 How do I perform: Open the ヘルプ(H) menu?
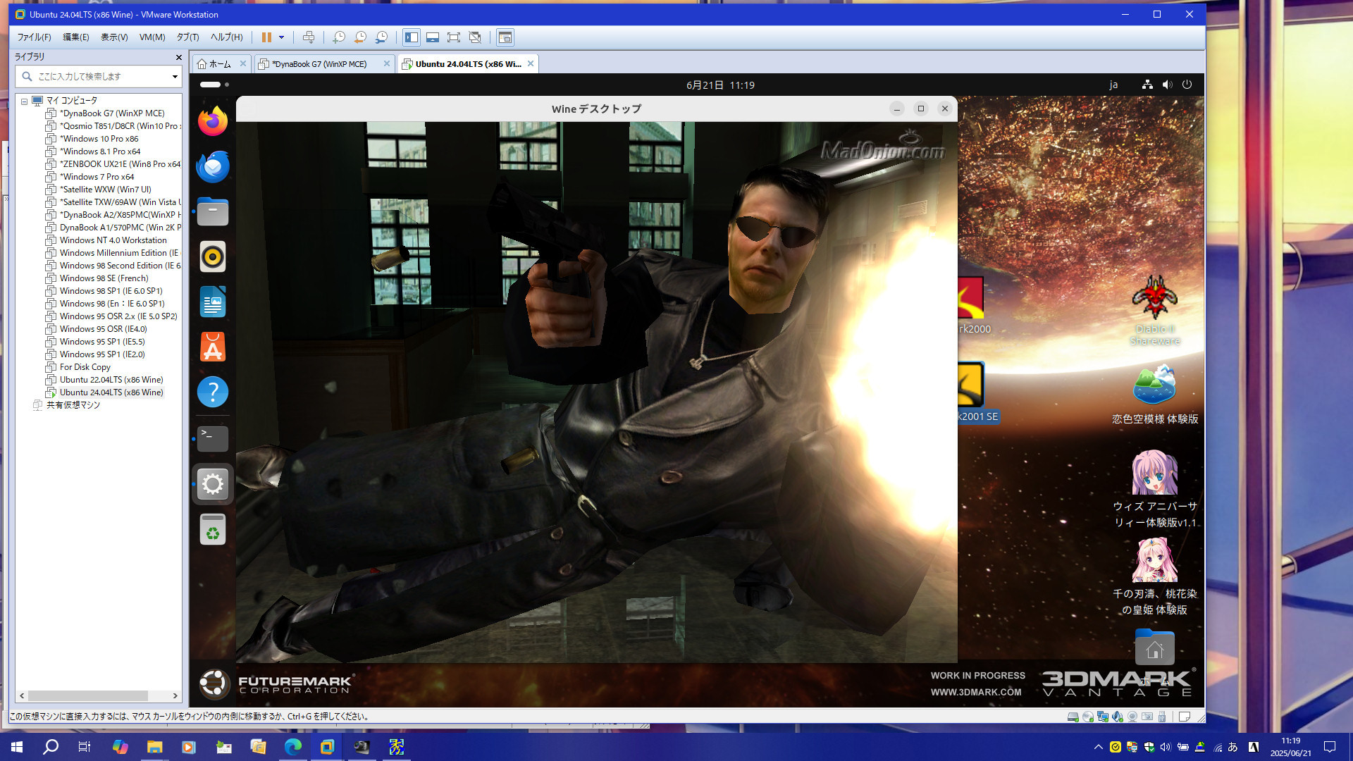pos(226,37)
